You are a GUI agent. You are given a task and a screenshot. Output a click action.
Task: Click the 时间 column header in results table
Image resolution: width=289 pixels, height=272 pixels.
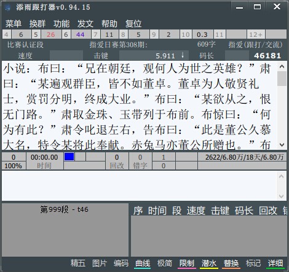click(157, 211)
